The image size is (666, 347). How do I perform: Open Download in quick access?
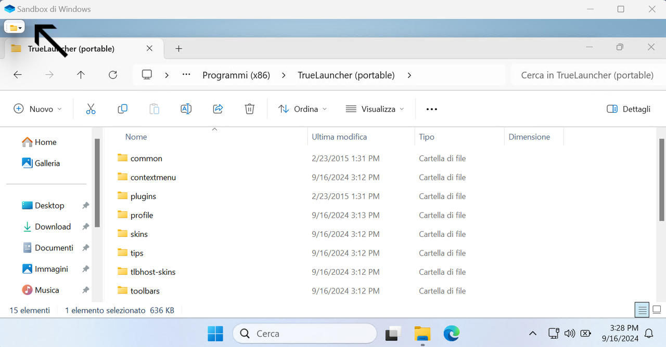click(x=46, y=227)
